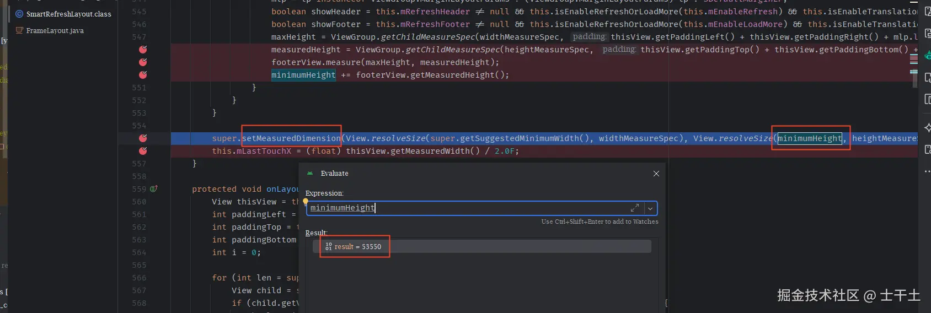Click the Result: label

317,233
